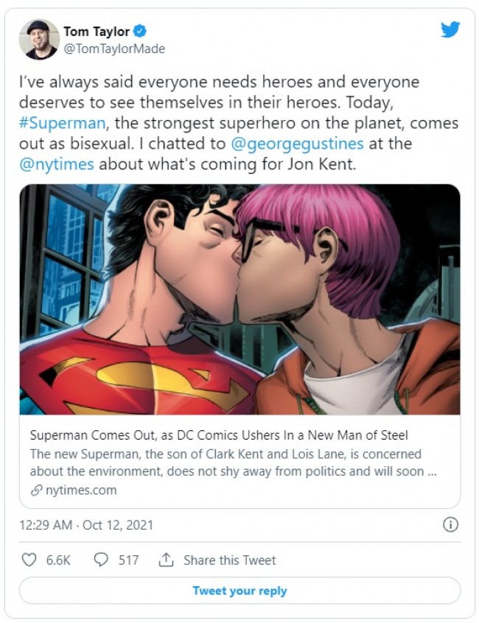The image size is (479, 623).
Task: Open Tom Taylor's profile picture
Action: tap(39, 39)
